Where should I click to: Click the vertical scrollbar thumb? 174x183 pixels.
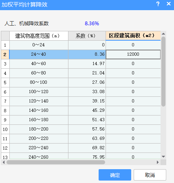(x=163, y=72)
